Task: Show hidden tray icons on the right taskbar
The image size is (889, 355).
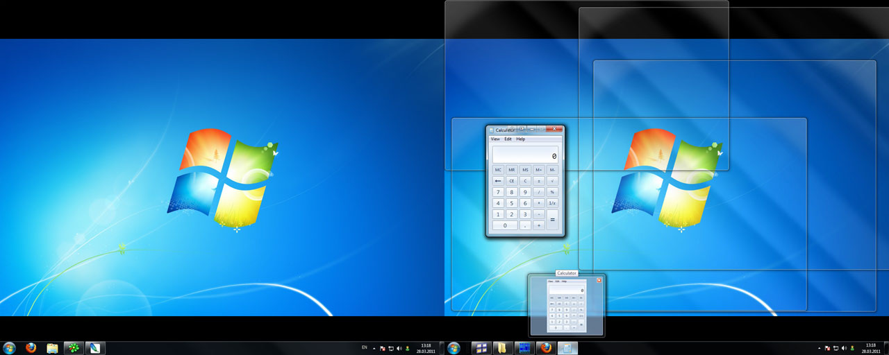Action: [x=819, y=348]
